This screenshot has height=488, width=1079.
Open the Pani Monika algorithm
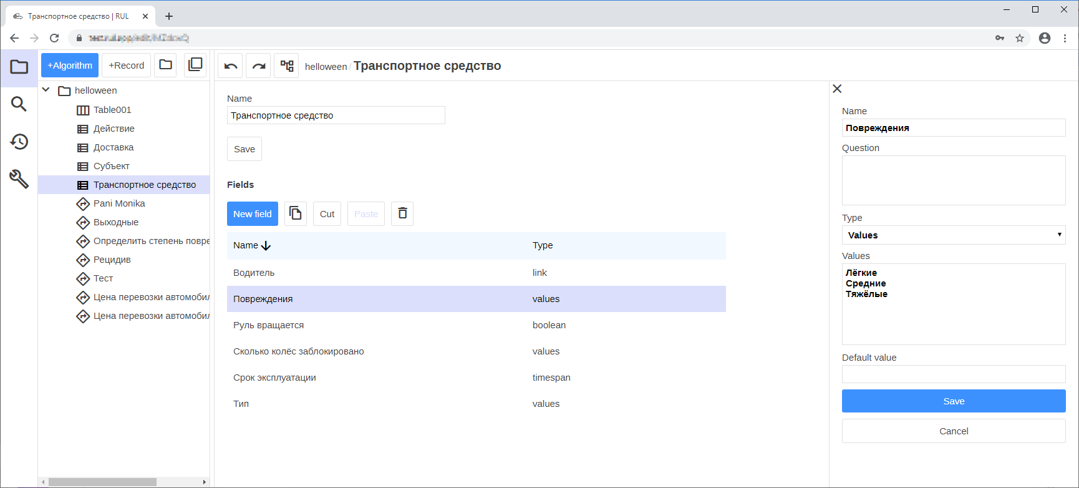119,203
